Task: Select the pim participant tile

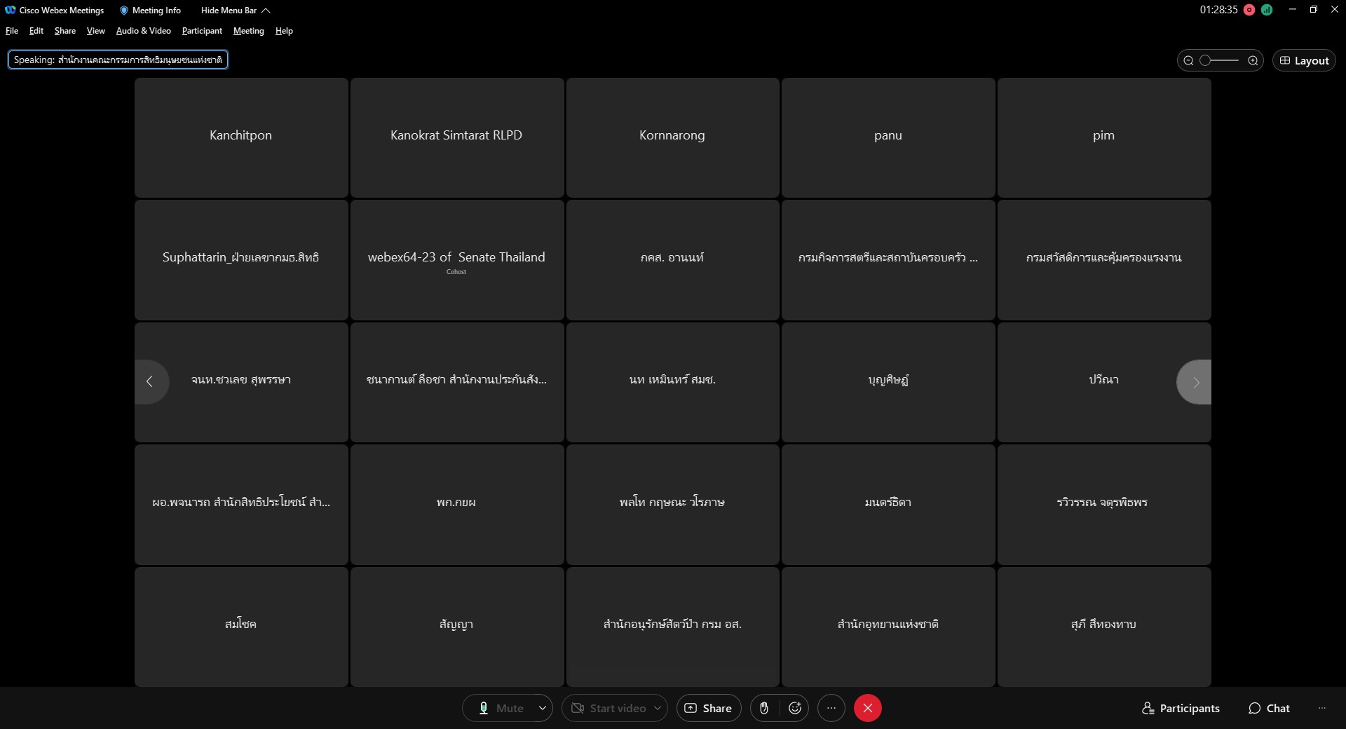Action: pos(1104,137)
